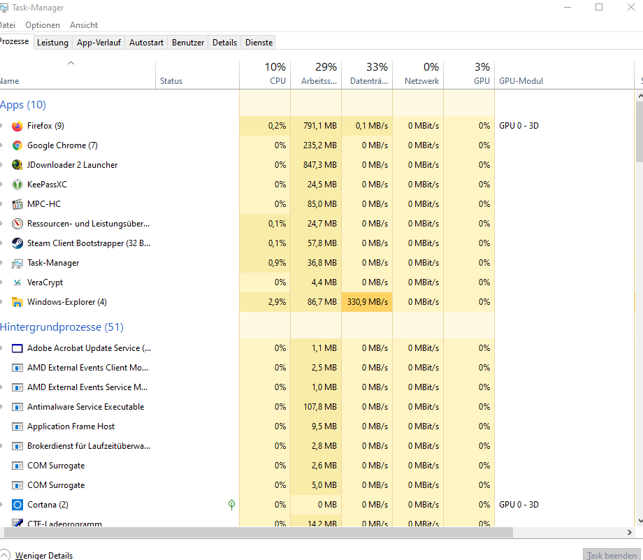Click the Weniger Details link
This screenshot has width=643, height=560.
tap(44, 556)
